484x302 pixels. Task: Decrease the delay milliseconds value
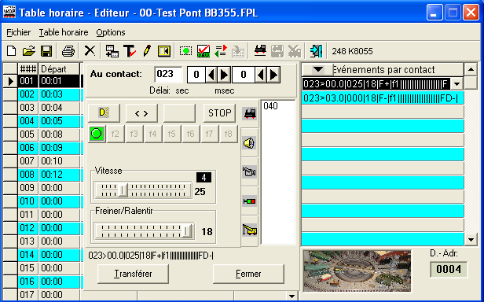pos(261,75)
